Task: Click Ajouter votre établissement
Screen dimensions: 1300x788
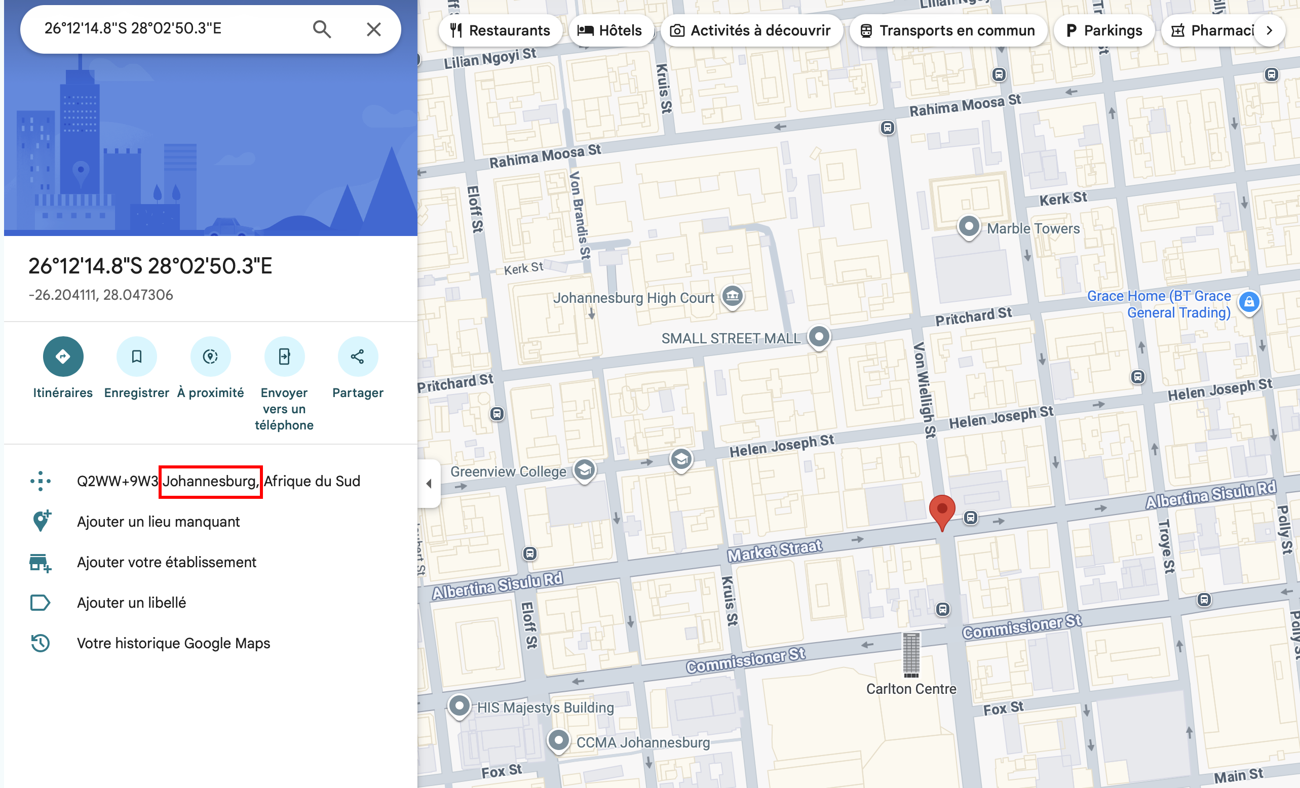Action: point(167,562)
